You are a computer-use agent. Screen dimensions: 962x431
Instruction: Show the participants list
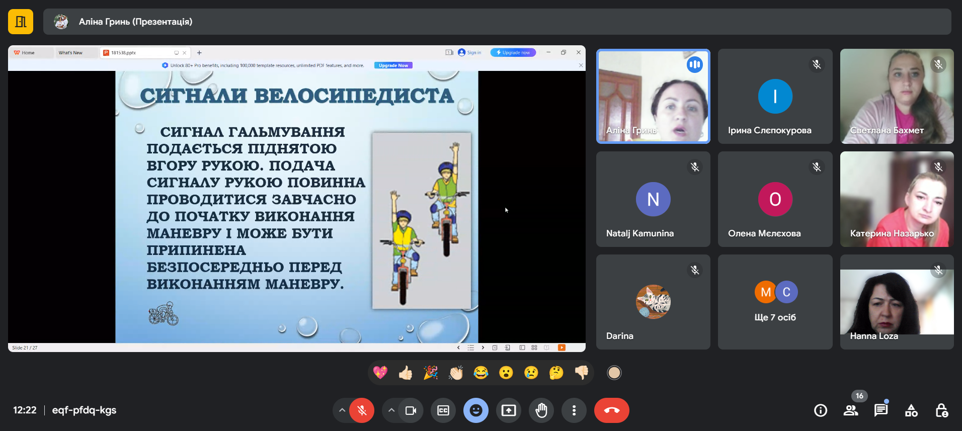point(851,410)
